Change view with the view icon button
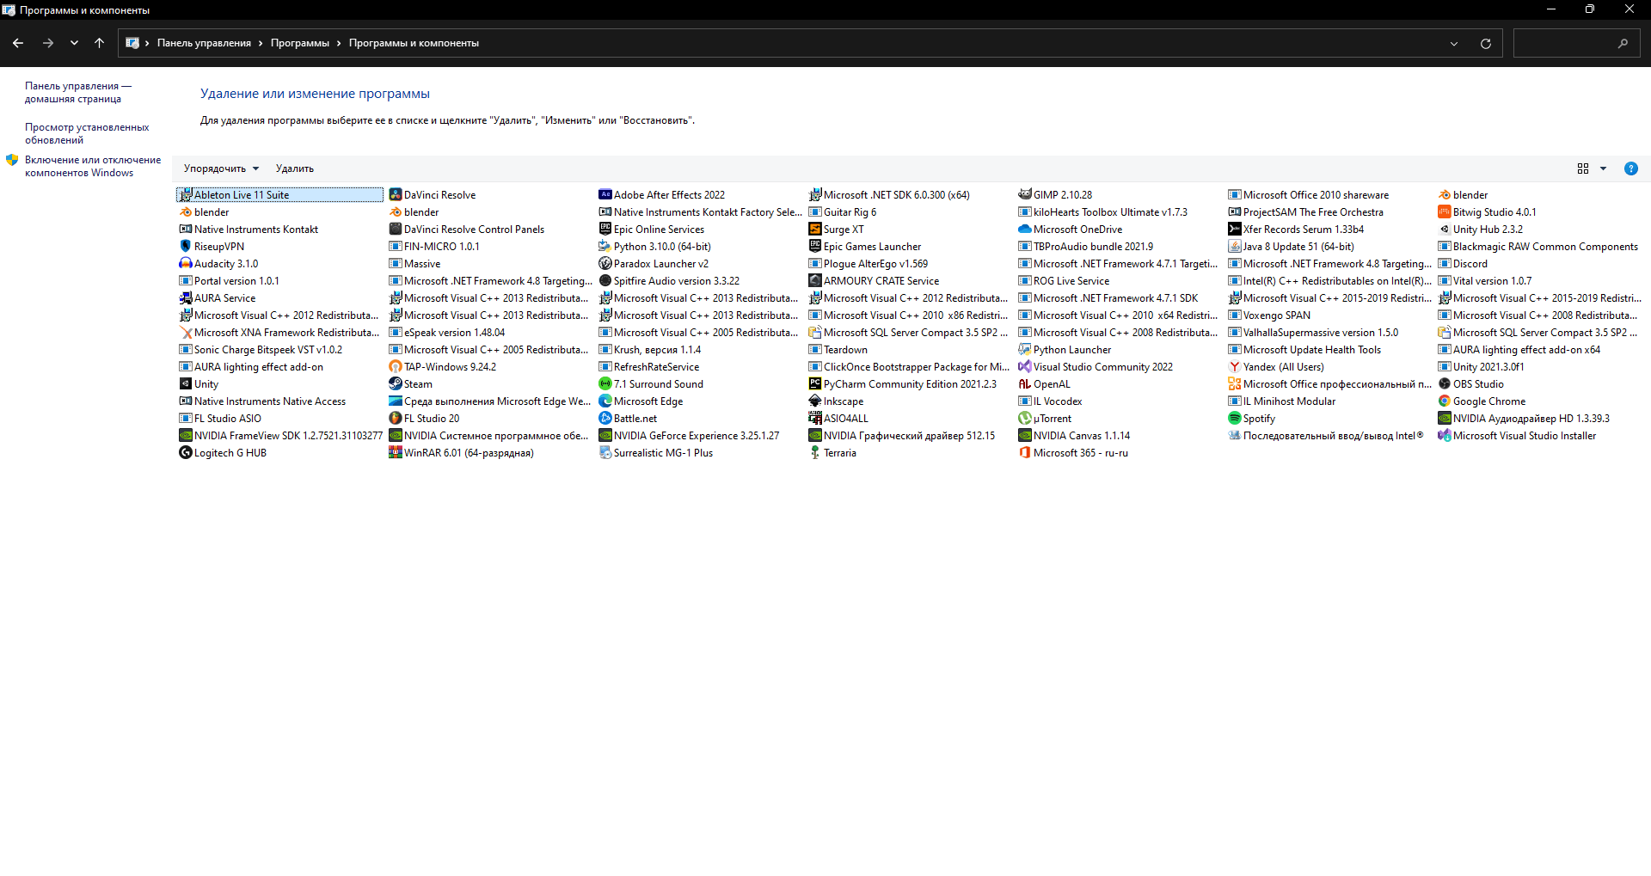The height and width of the screenshot is (876, 1651). pyautogui.click(x=1583, y=168)
